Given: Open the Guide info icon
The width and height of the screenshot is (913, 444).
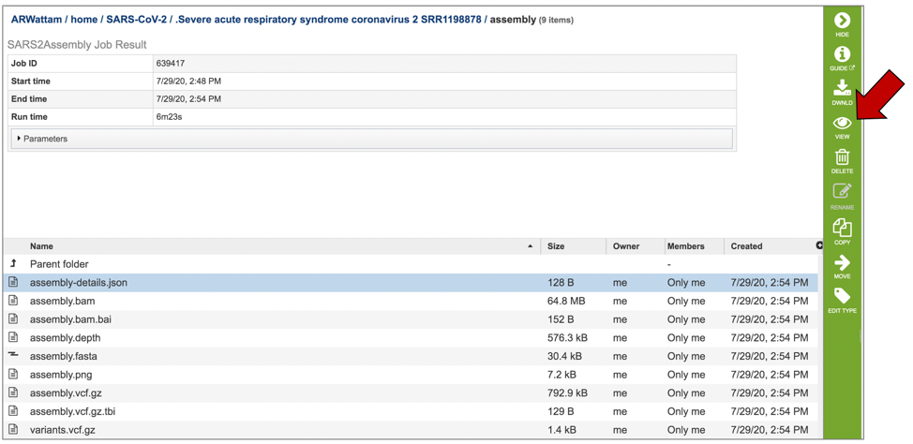Looking at the screenshot, I should (842, 55).
